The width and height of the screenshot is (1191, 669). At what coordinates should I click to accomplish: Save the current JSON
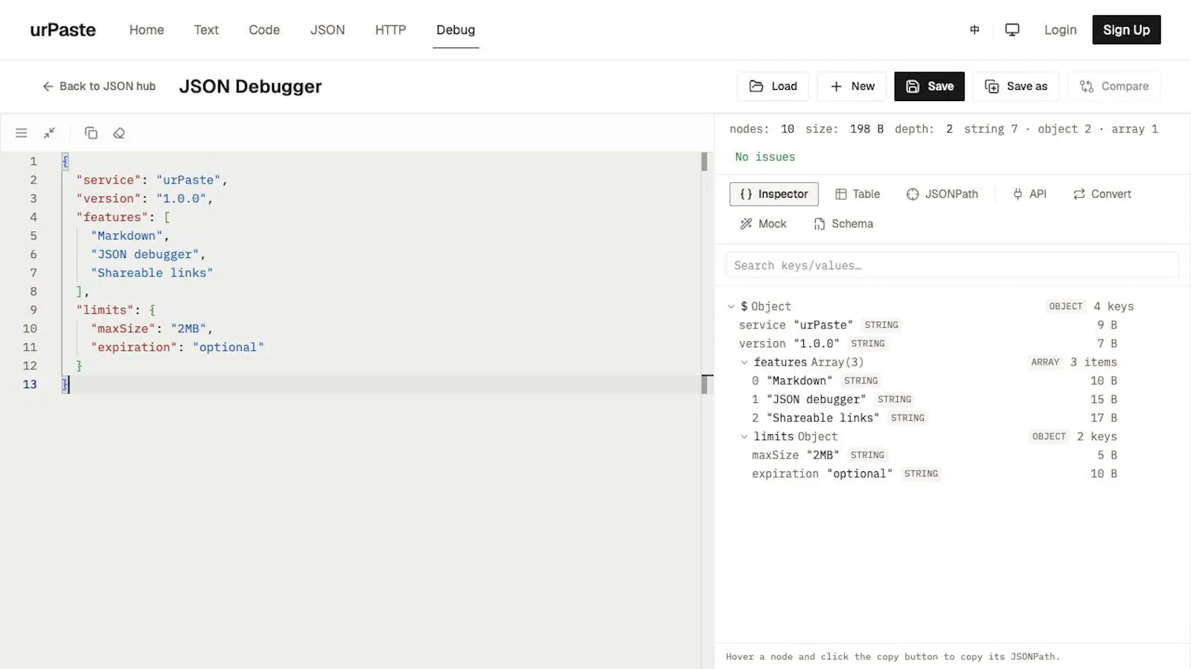pos(929,86)
